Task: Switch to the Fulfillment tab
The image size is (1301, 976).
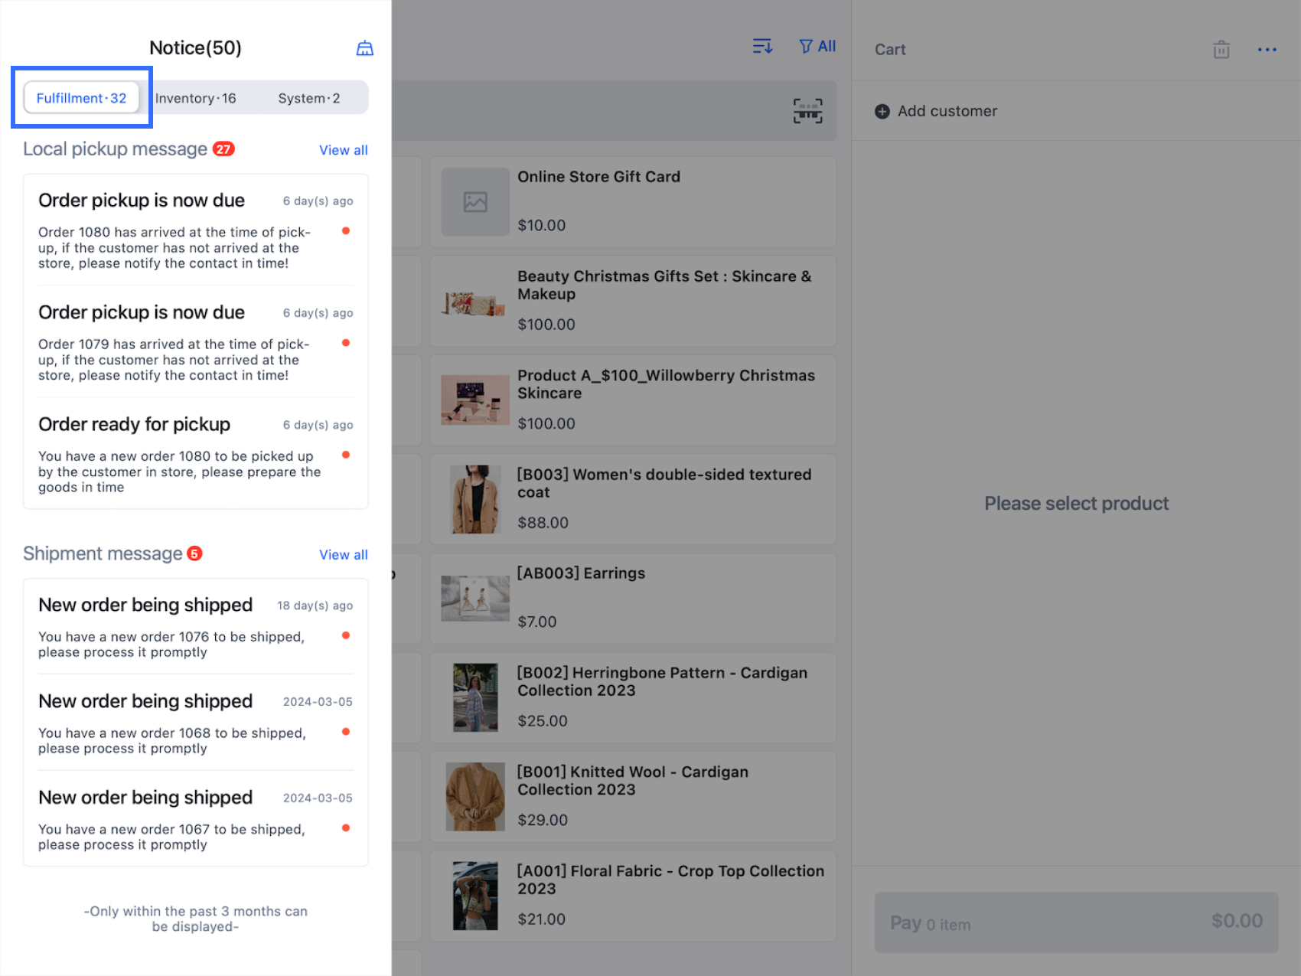Action: [82, 98]
